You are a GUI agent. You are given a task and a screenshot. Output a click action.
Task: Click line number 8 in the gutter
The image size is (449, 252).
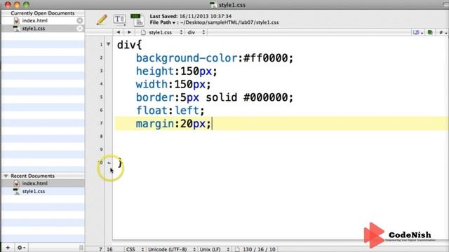101,136
